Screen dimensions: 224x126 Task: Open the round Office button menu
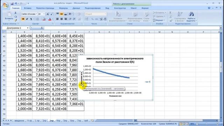click(6, 6)
